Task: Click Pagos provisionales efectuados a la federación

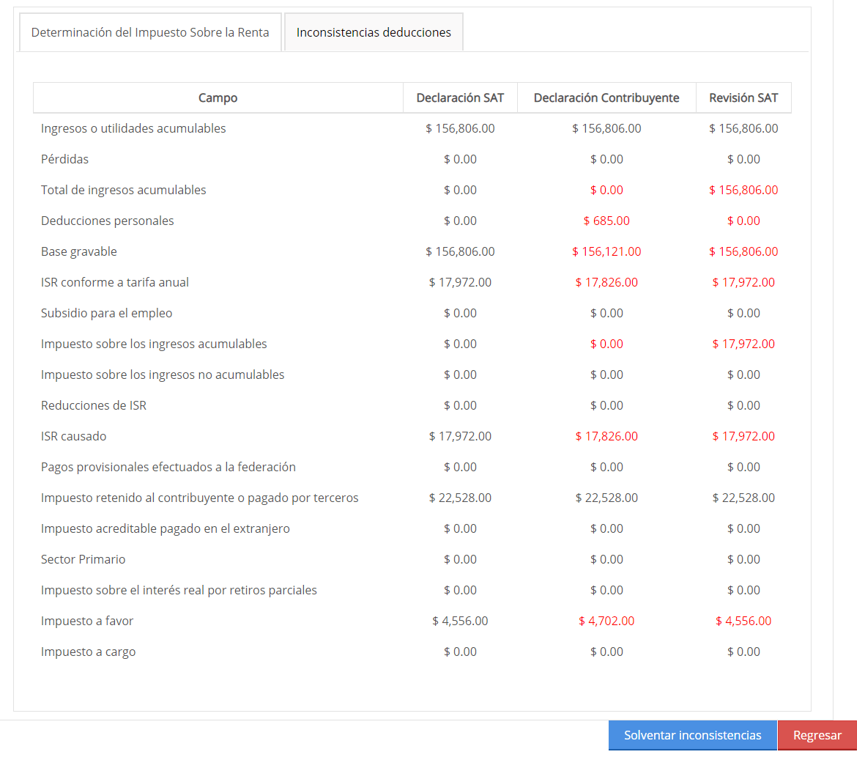Action: point(168,467)
